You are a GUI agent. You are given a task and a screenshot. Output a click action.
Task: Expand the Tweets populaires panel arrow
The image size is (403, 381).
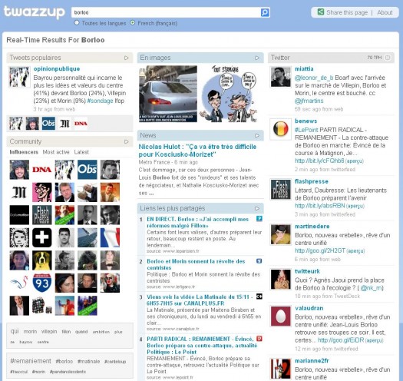[x=126, y=58]
